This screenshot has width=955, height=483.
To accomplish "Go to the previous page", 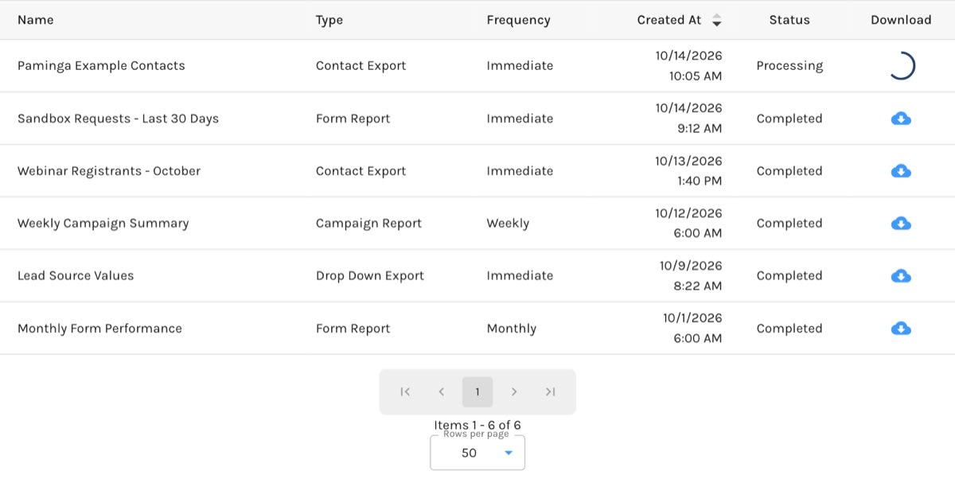I will click(441, 391).
